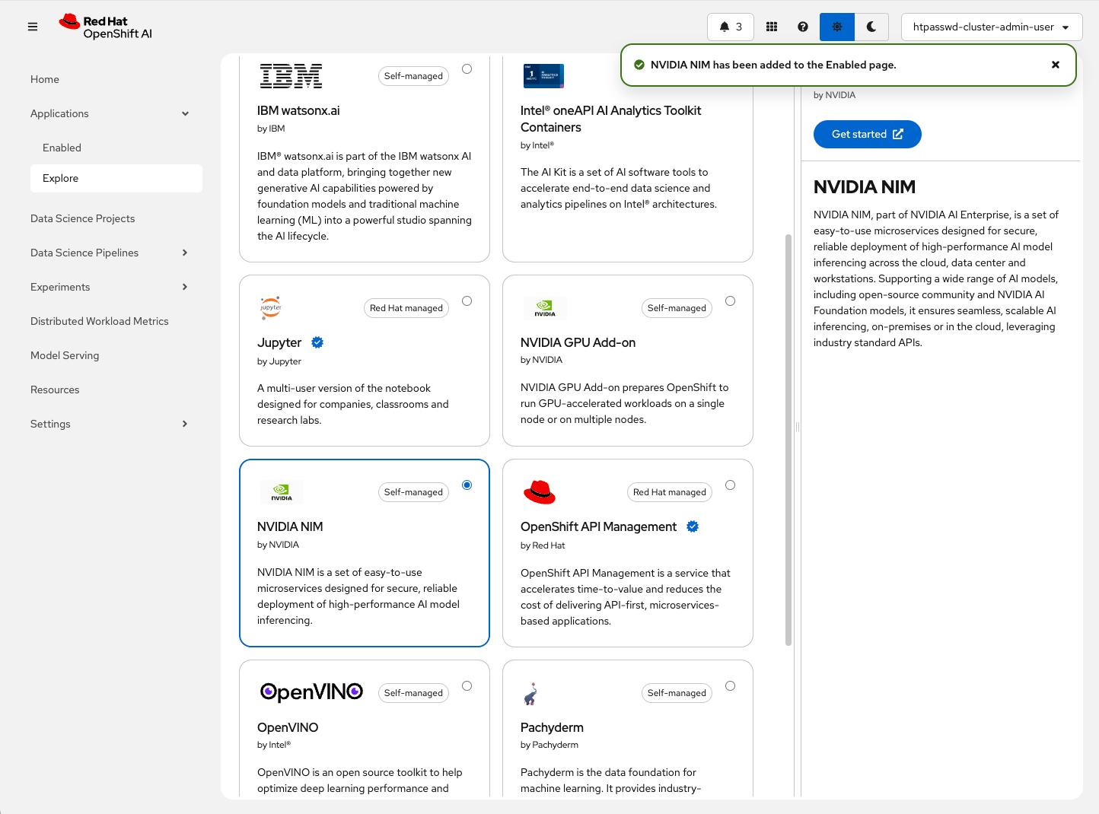Viewport: 1099px width, 814px height.
Task: Click the Self-managed label on NVIDIA GPU Add-on
Action: [x=677, y=308]
